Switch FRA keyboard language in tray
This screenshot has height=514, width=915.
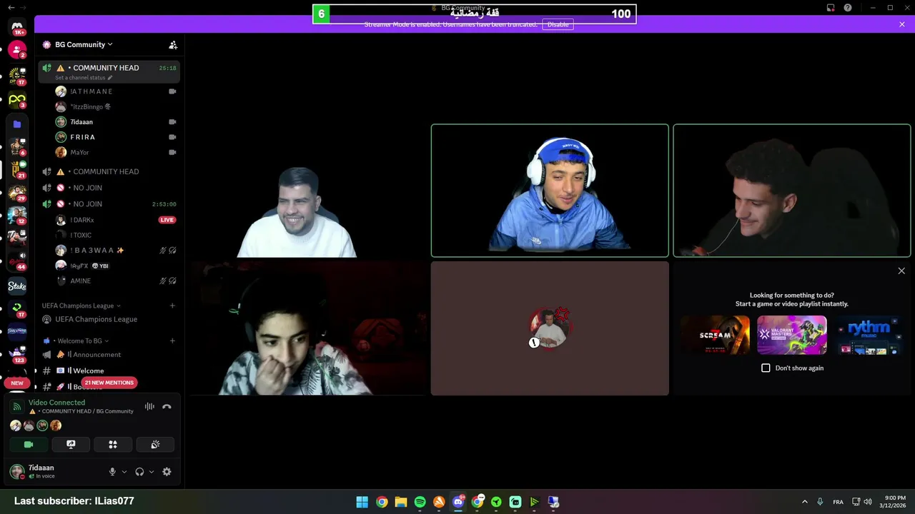click(838, 502)
